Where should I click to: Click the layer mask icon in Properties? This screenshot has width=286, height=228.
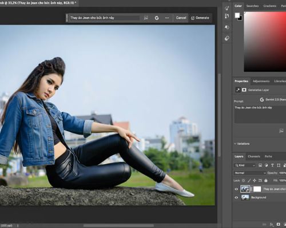coord(244,90)
